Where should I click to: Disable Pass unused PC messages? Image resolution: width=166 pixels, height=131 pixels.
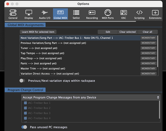(x=24, y=127)
